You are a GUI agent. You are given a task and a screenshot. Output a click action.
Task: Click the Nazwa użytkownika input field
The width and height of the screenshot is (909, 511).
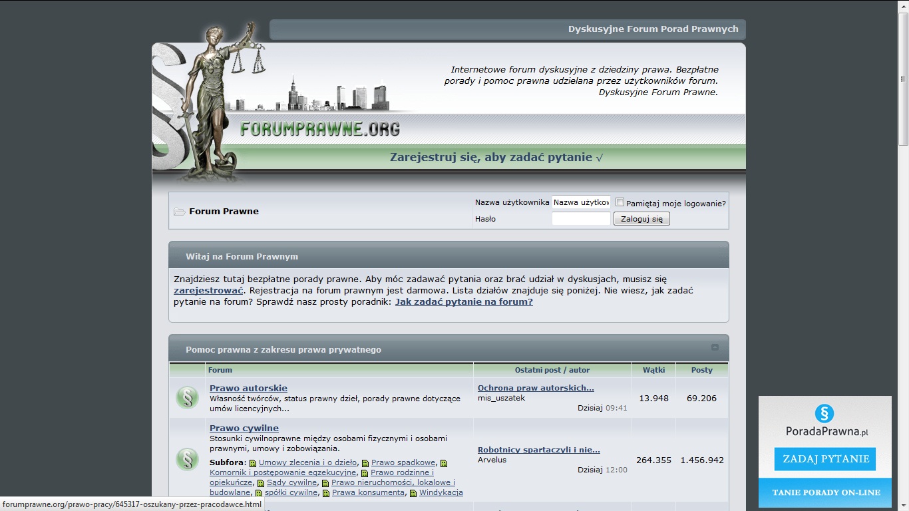tap(581, 202)
